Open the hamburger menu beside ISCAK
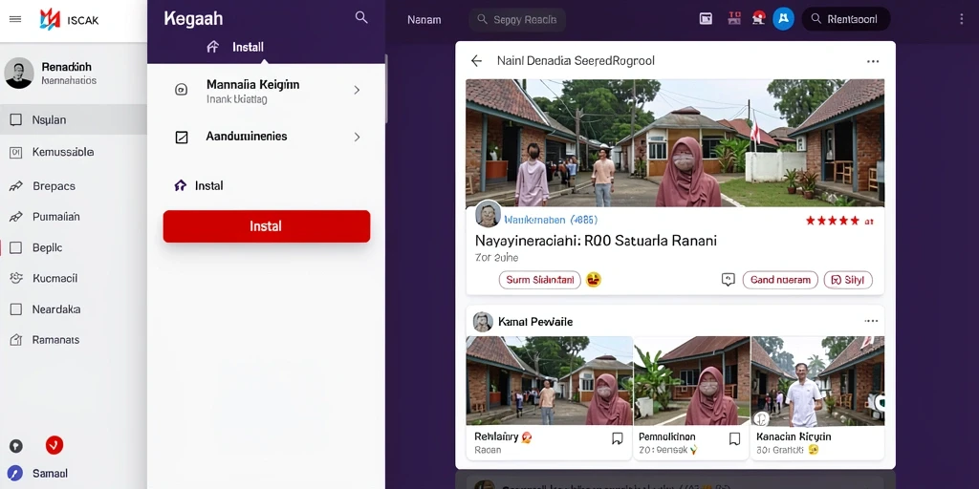979x489 pixels. pos(15,19)
